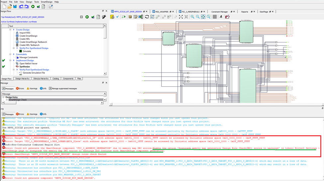Toggle Errors filter in Log panel
This screenshot has width=324, height=181.
20,114
